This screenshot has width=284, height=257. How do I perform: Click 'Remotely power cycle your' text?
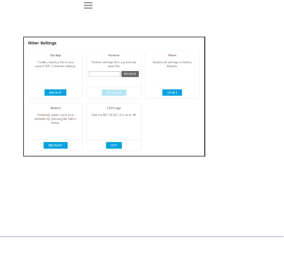[56, 115]
